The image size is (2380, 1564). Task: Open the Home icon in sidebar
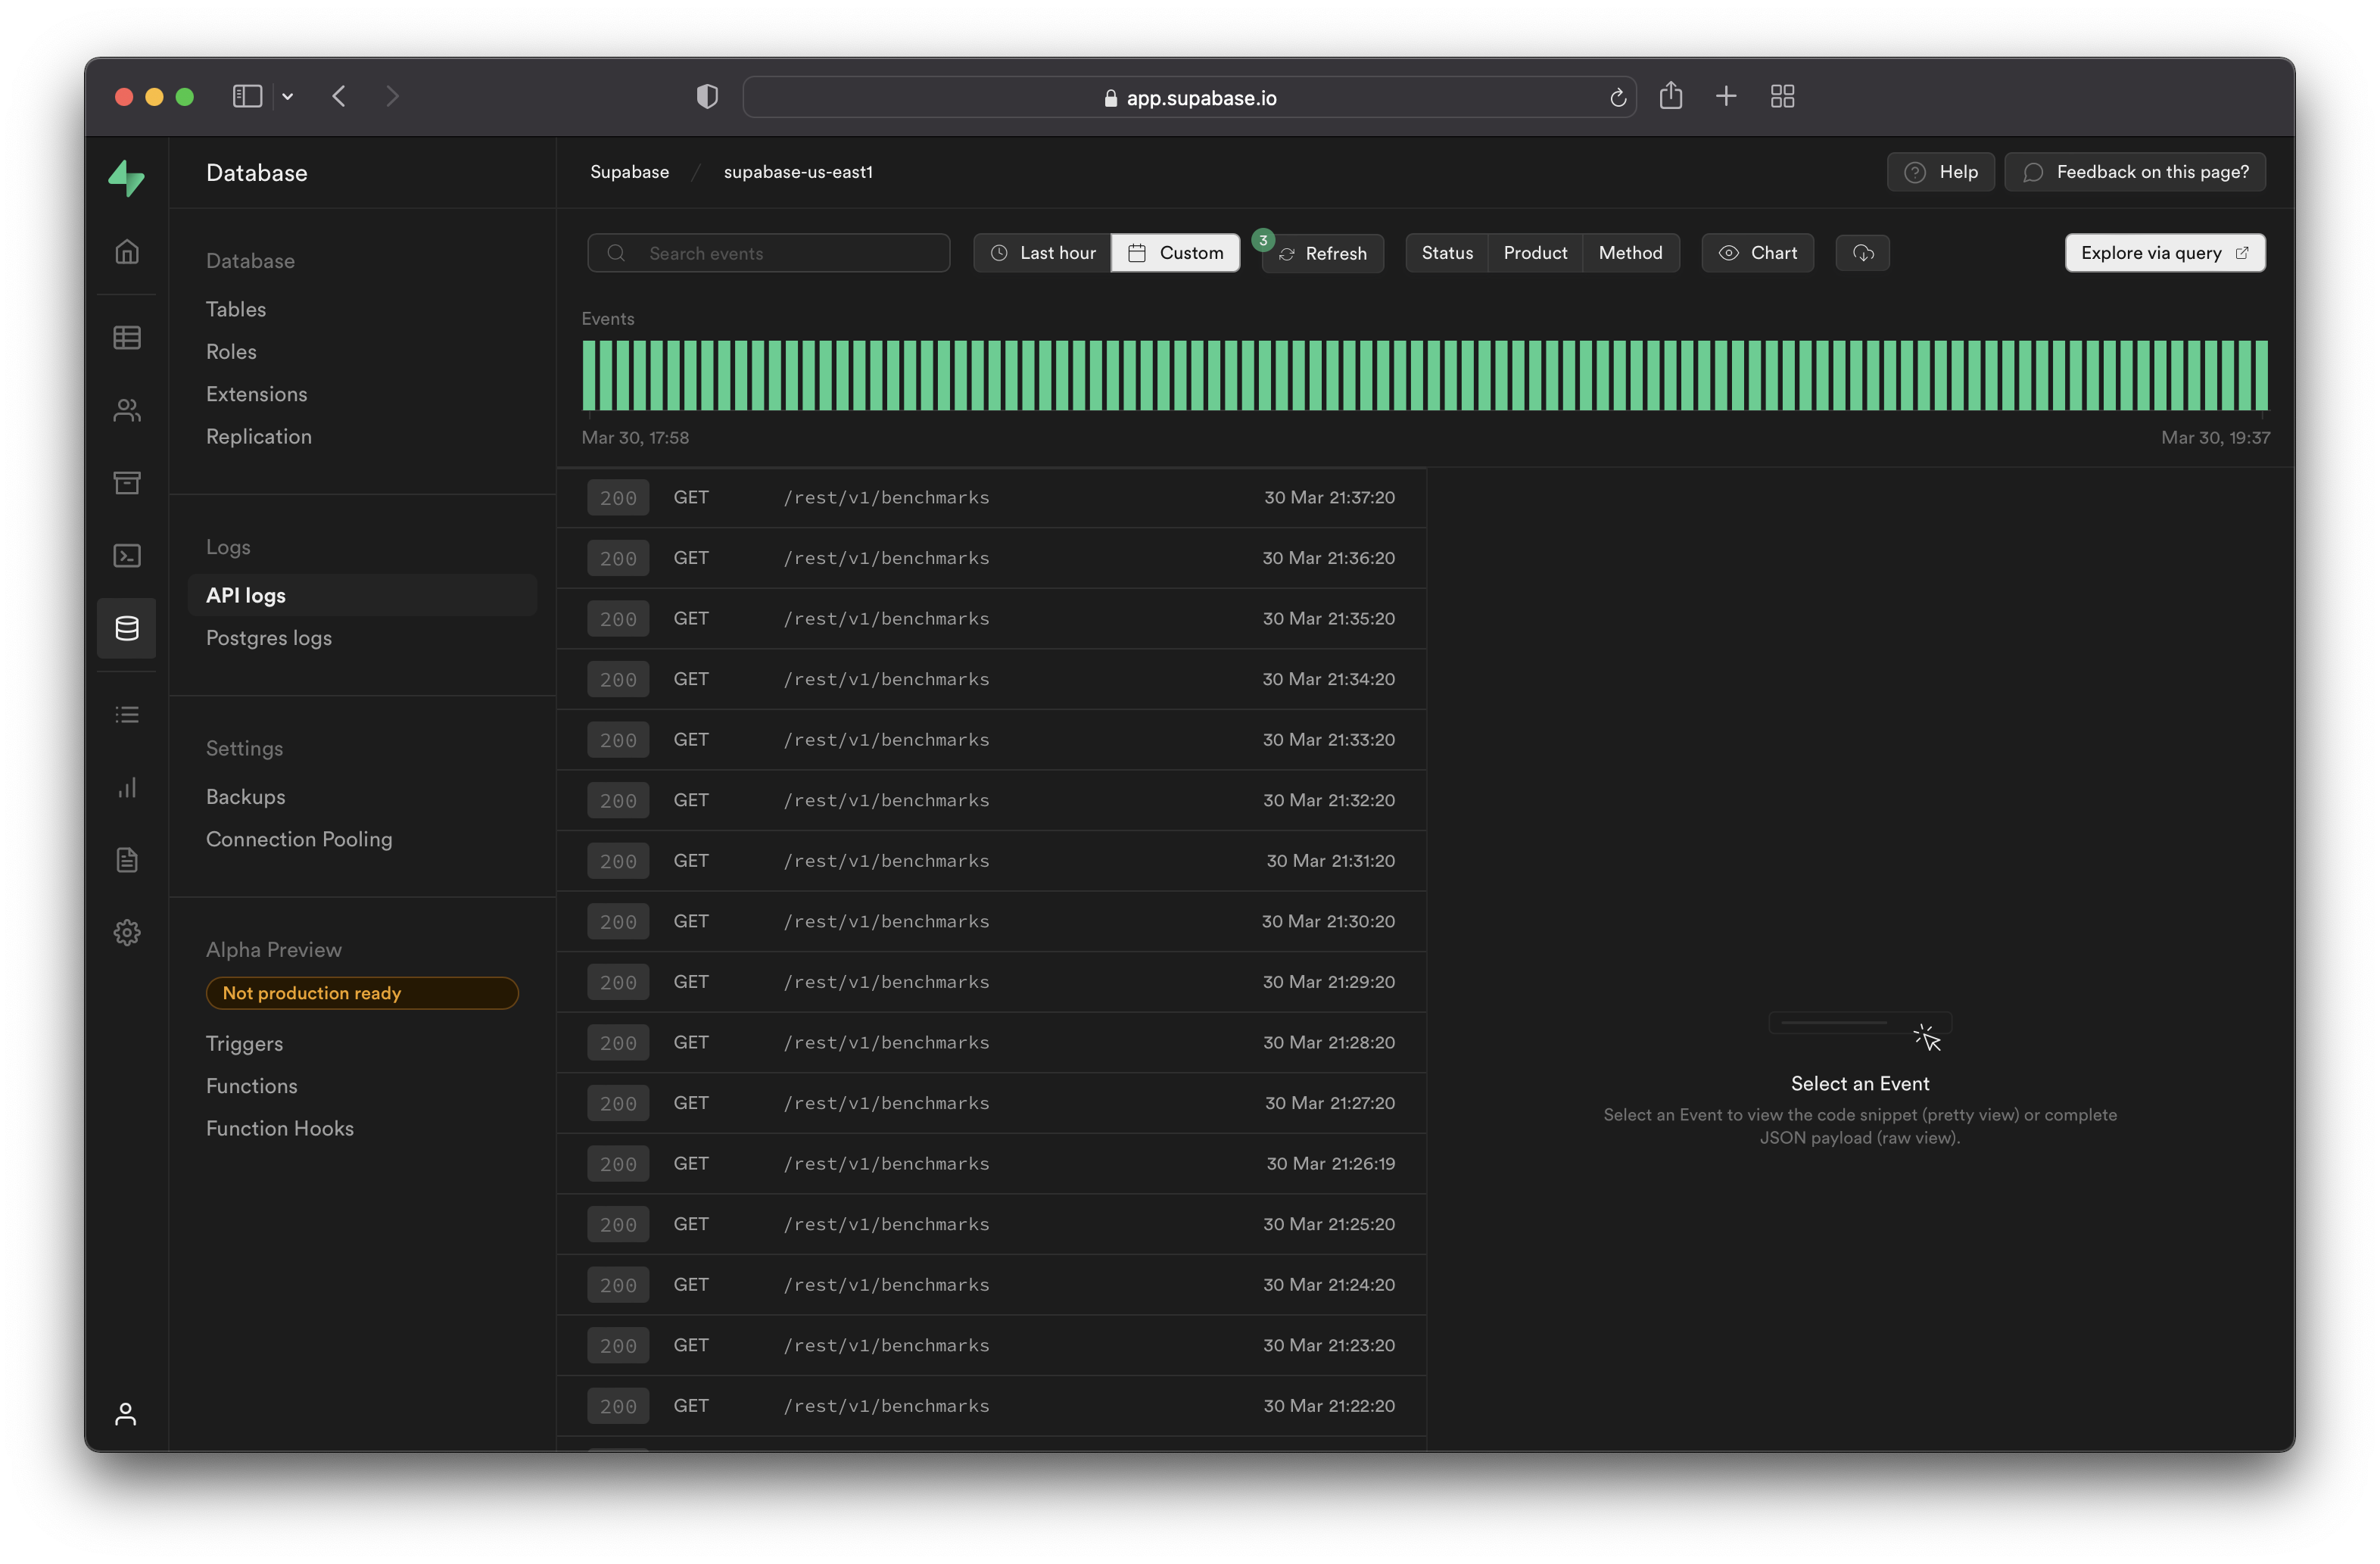pos(127,251)
